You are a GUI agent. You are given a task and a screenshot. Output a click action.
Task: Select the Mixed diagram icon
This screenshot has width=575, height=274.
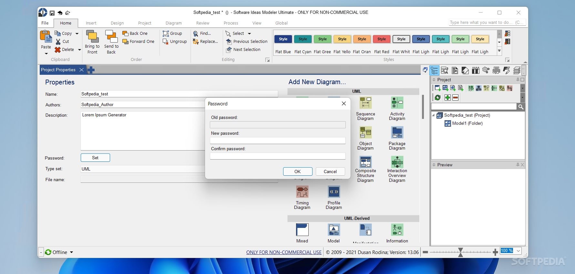pos(302,230)
